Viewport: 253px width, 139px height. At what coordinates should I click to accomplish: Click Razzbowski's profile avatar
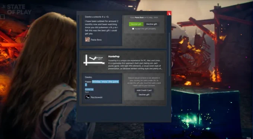click(87, 97)
